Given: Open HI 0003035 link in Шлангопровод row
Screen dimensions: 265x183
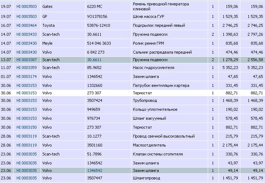Looking at the screenshot, I should pos(26,178).
